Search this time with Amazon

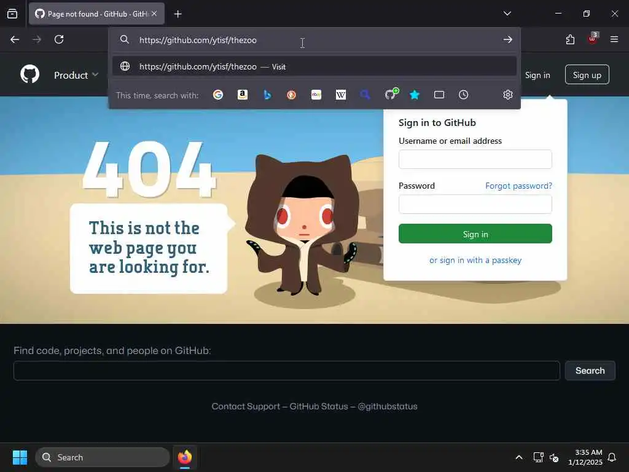[x=242, y=95]
